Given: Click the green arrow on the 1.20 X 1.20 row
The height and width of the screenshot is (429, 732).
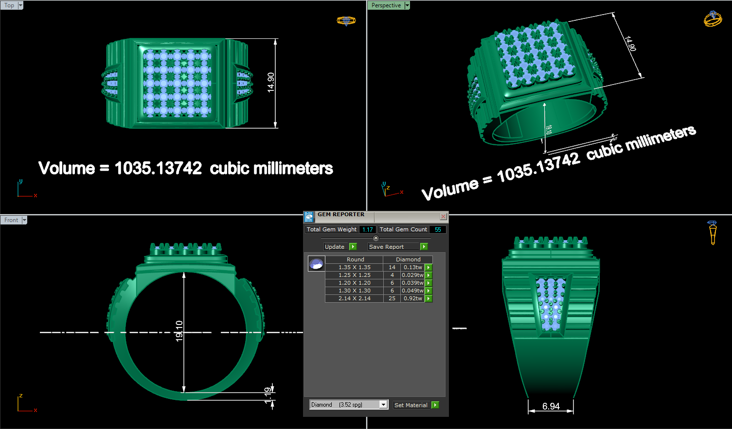Looking at the screenshot, I should 428,283.
